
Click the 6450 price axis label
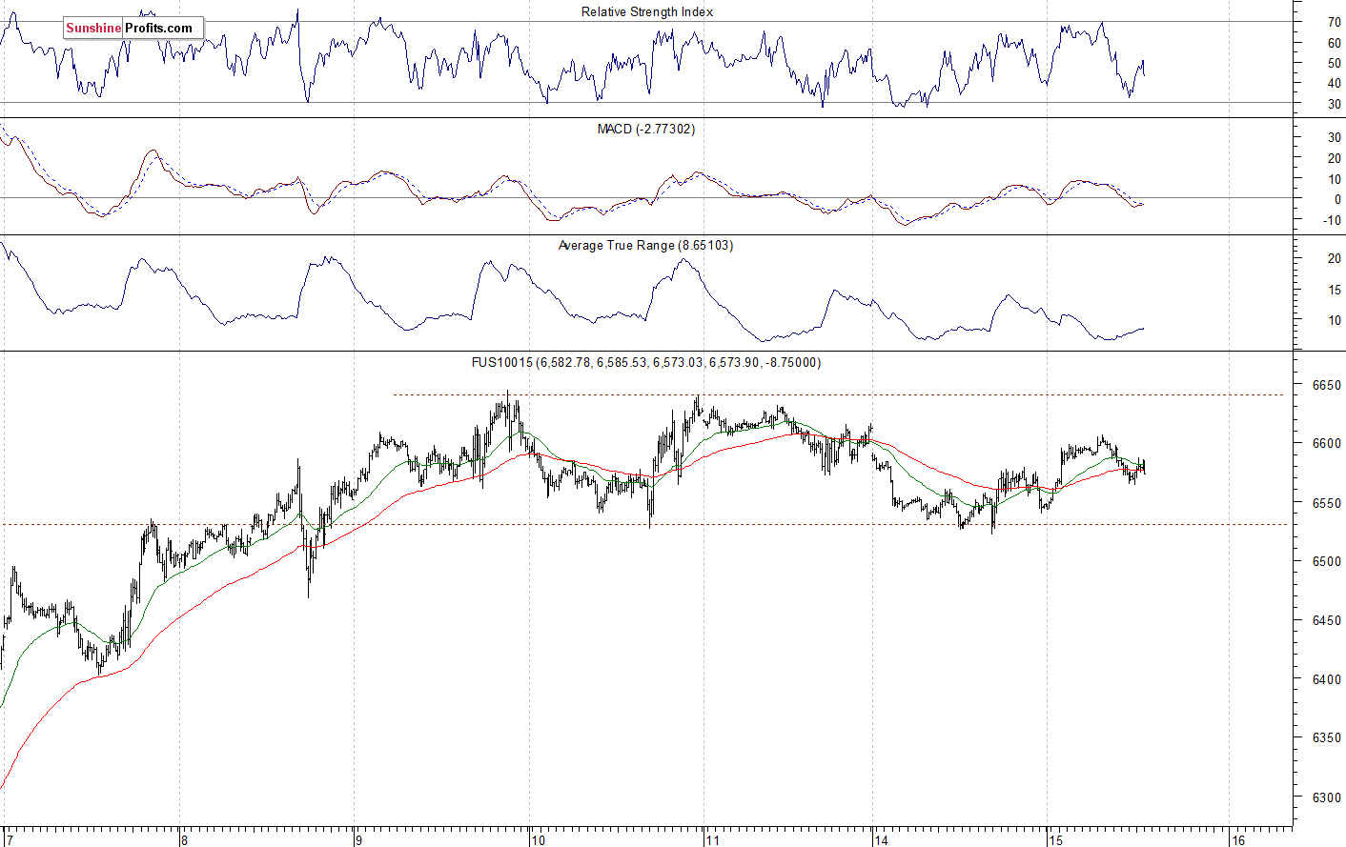click(x=1326, y=620)
